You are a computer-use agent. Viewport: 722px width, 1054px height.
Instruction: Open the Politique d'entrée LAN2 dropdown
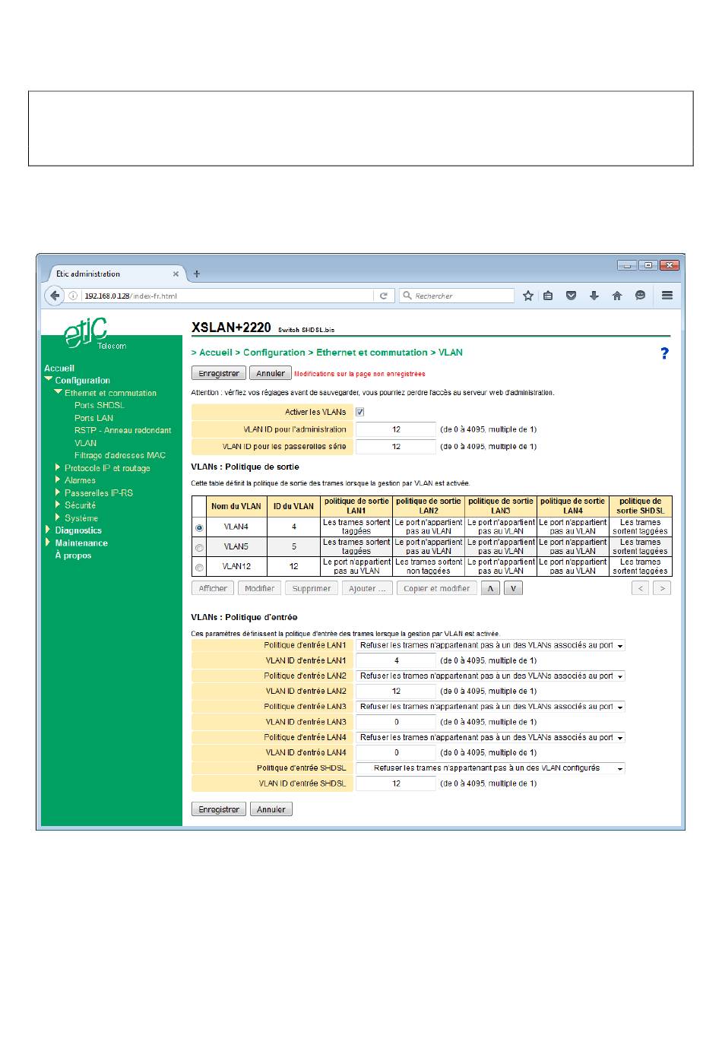click(491, 676)
